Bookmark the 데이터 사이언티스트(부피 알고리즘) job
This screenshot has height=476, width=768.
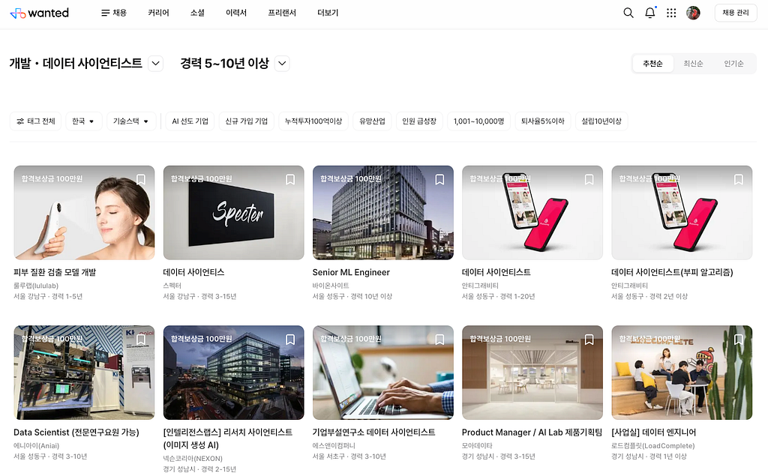pos(739,180)
